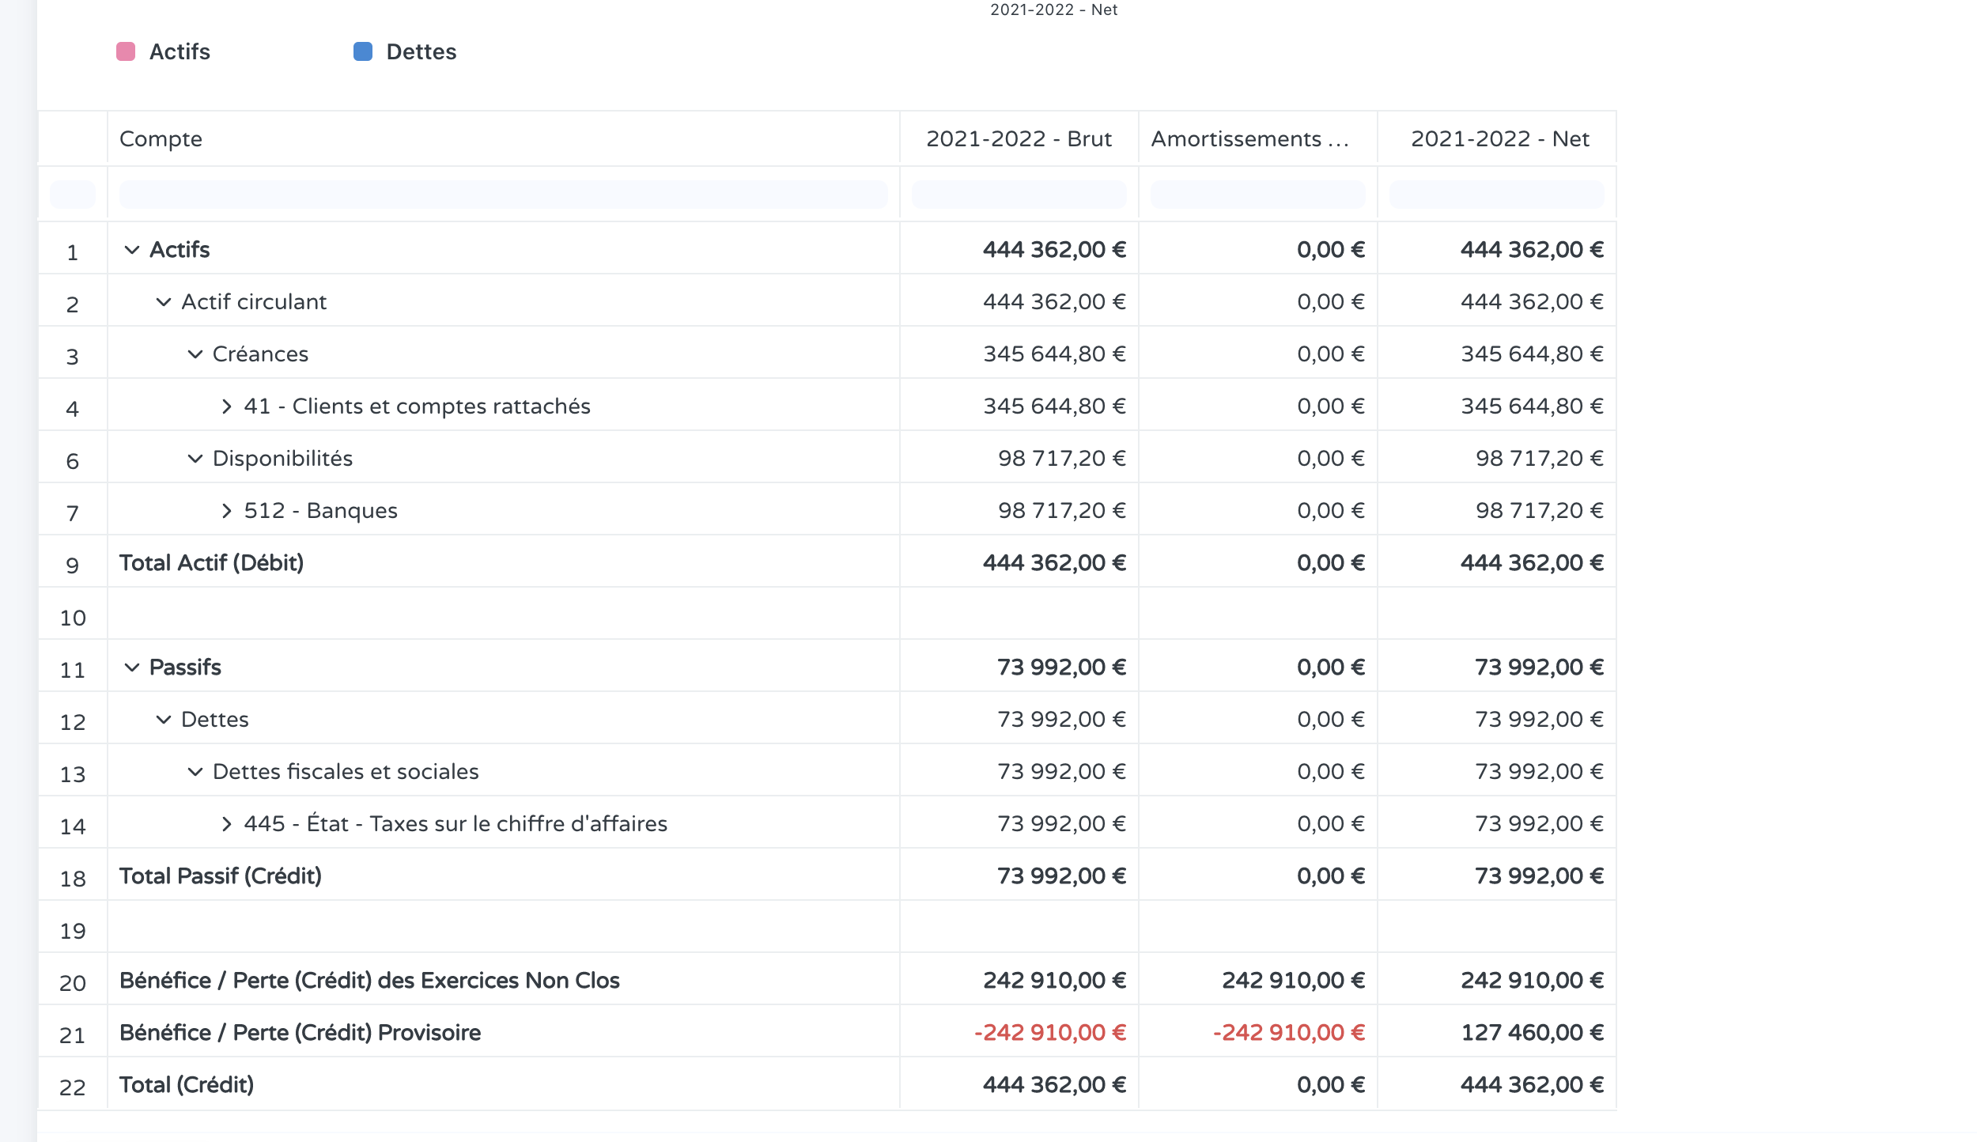This screenshot has width=1977, height=1142.
Task: Collapse the Dettes row in the table
Action: click(164, 720)
